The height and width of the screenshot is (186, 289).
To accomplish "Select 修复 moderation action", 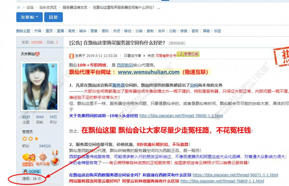I will [184, 31].
